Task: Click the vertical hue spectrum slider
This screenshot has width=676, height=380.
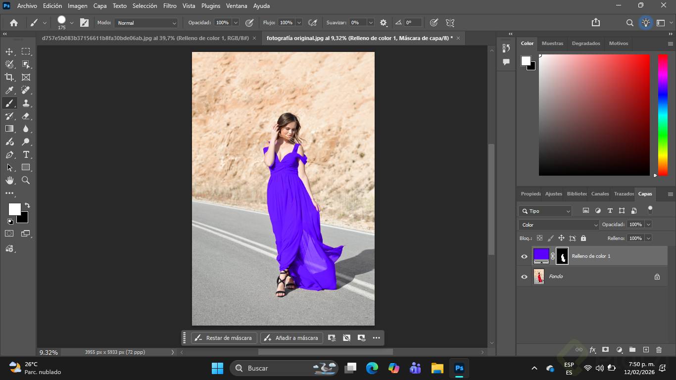Action: 662,115
